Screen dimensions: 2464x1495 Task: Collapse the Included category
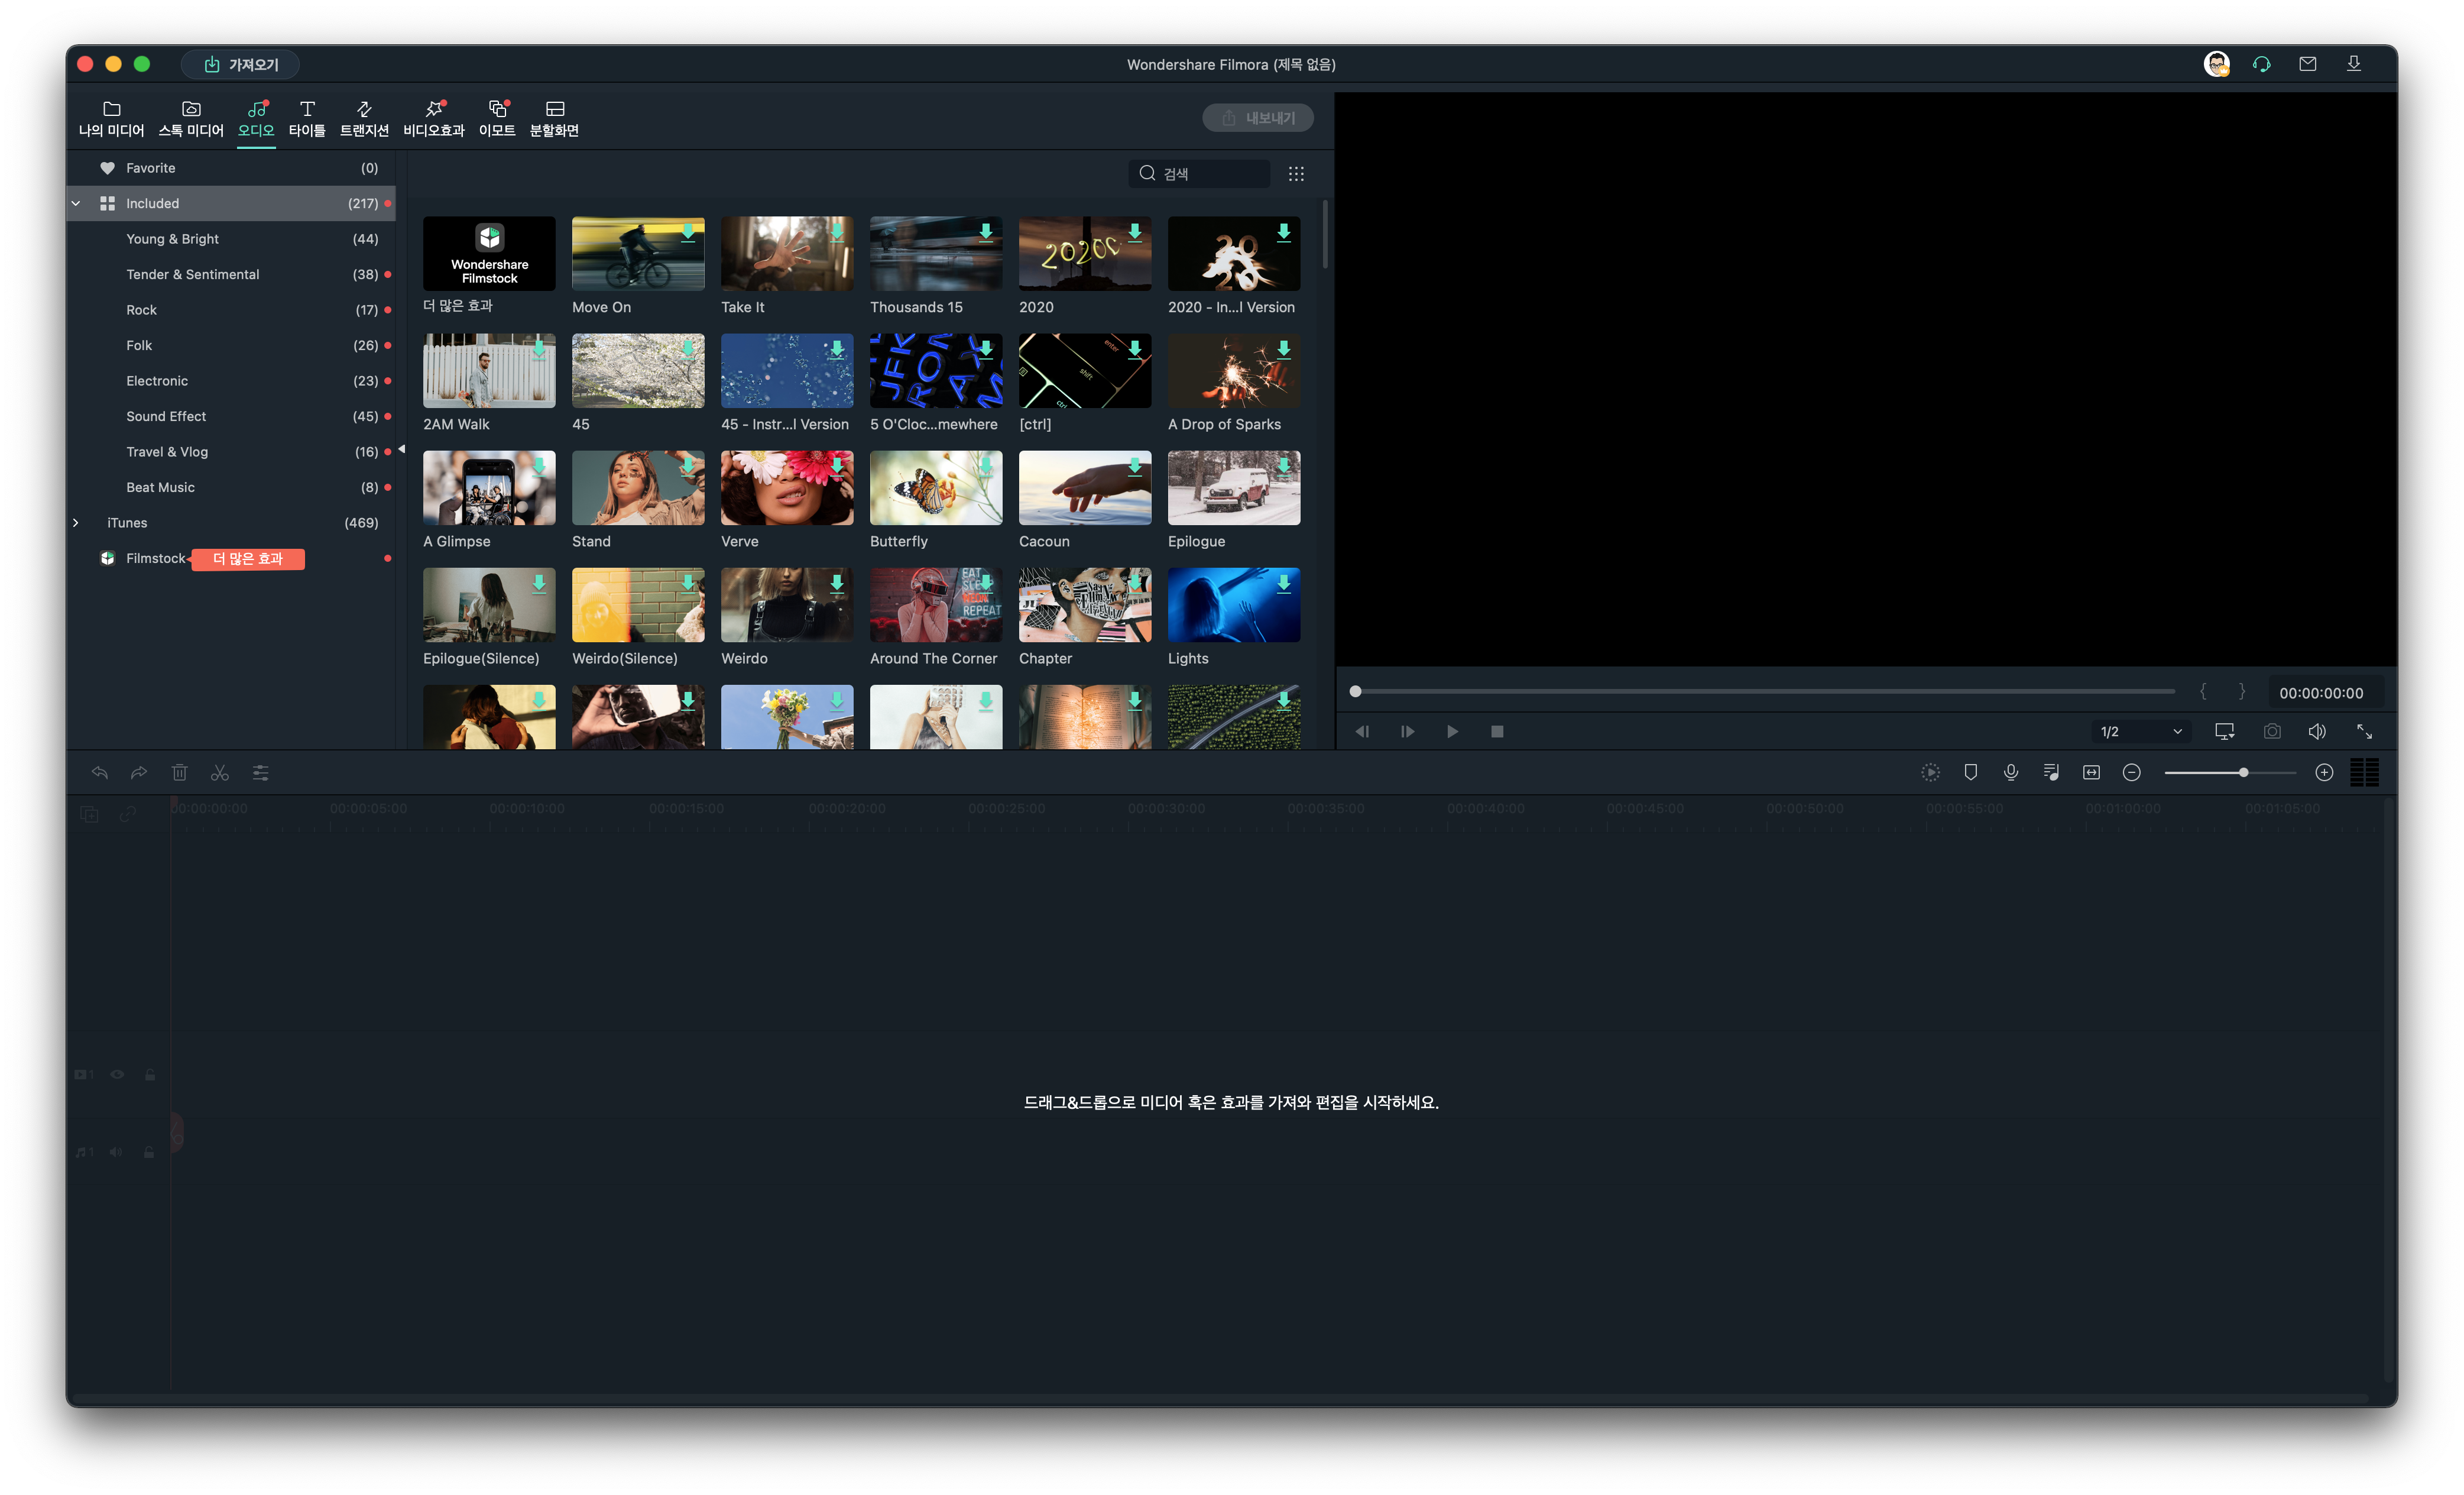[76, 203]
